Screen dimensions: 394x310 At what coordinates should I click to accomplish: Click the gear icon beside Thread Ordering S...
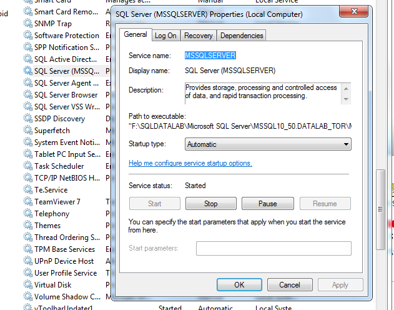pyautogui.click(x=28, y=237)
